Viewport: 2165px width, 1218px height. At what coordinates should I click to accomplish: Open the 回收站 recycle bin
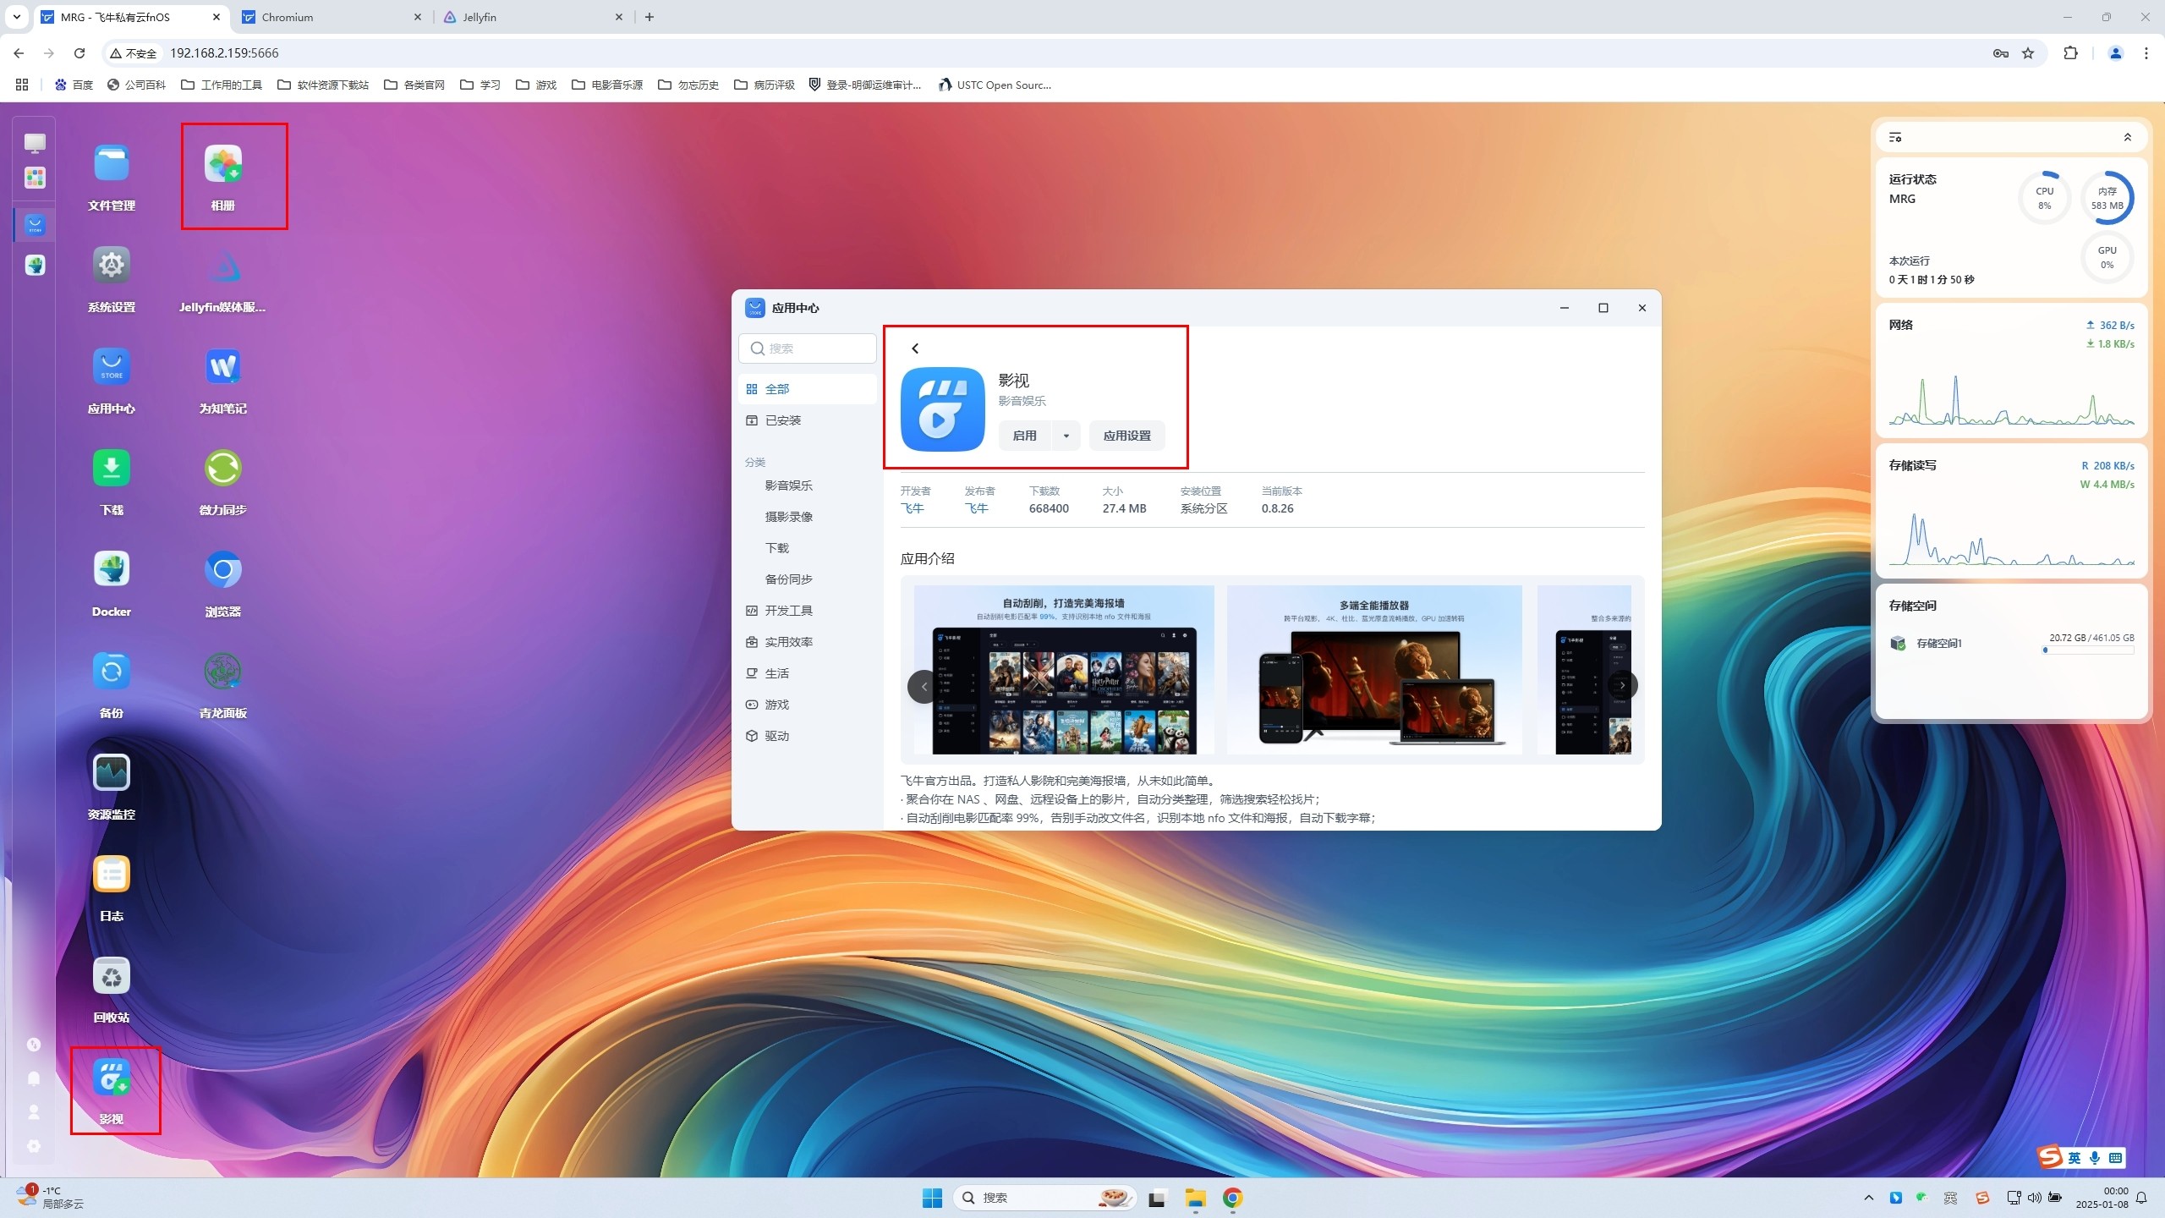pos(111,976)
